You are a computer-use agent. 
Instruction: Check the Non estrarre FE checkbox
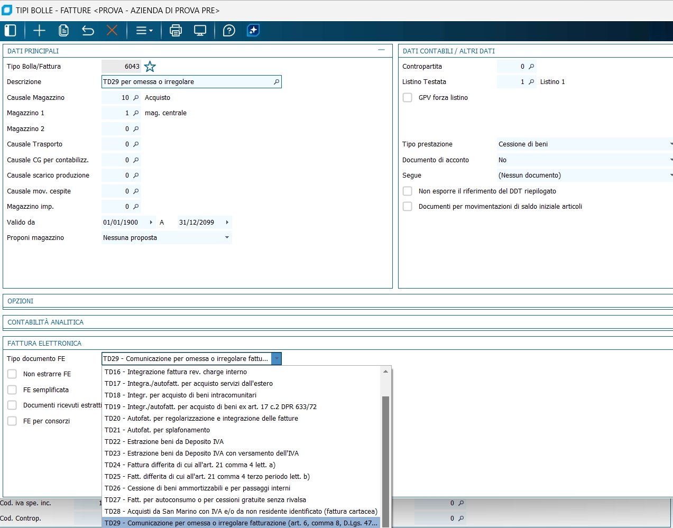(x=12, y=374)
